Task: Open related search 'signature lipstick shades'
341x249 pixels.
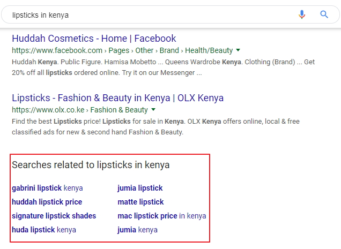Action: point(54,216)
